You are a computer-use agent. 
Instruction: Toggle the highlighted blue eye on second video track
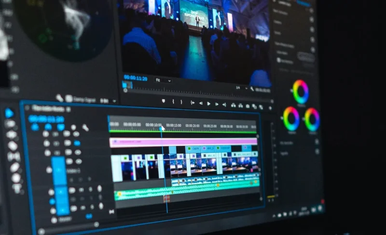click(77, 143)
